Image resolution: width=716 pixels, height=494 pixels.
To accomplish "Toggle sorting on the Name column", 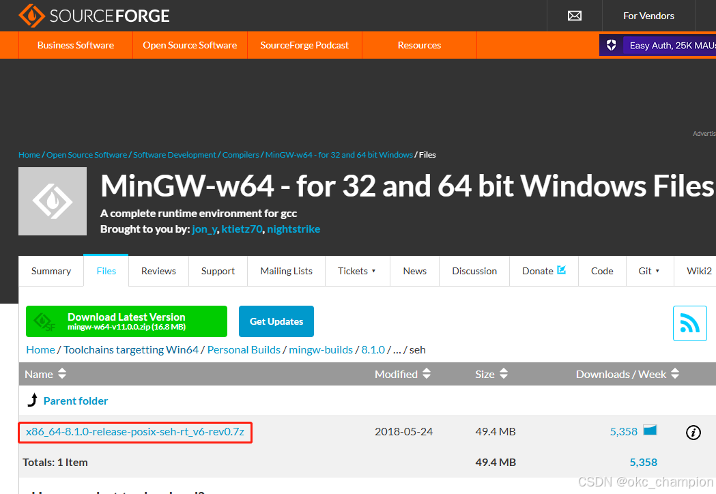I will (61, 374).
